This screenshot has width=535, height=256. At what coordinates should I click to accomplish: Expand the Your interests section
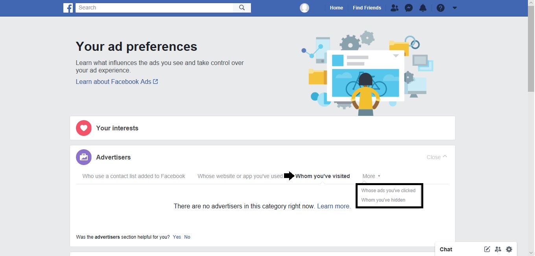coord(262,128)
